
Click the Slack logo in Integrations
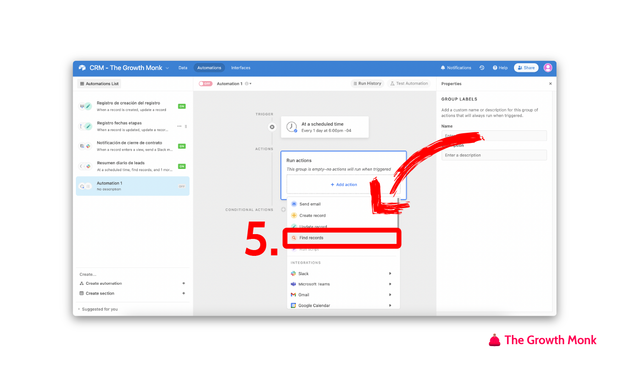pos(293,274)
